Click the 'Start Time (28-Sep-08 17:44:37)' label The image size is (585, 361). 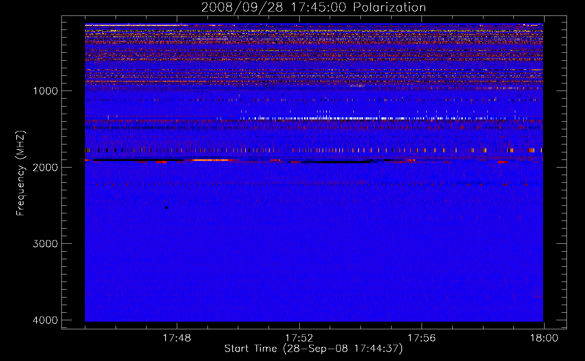coord(313,349)
